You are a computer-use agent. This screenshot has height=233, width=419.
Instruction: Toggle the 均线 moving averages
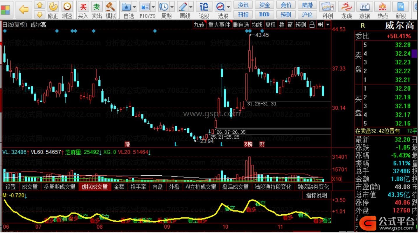pyautogui.click(x=257, y=25)
